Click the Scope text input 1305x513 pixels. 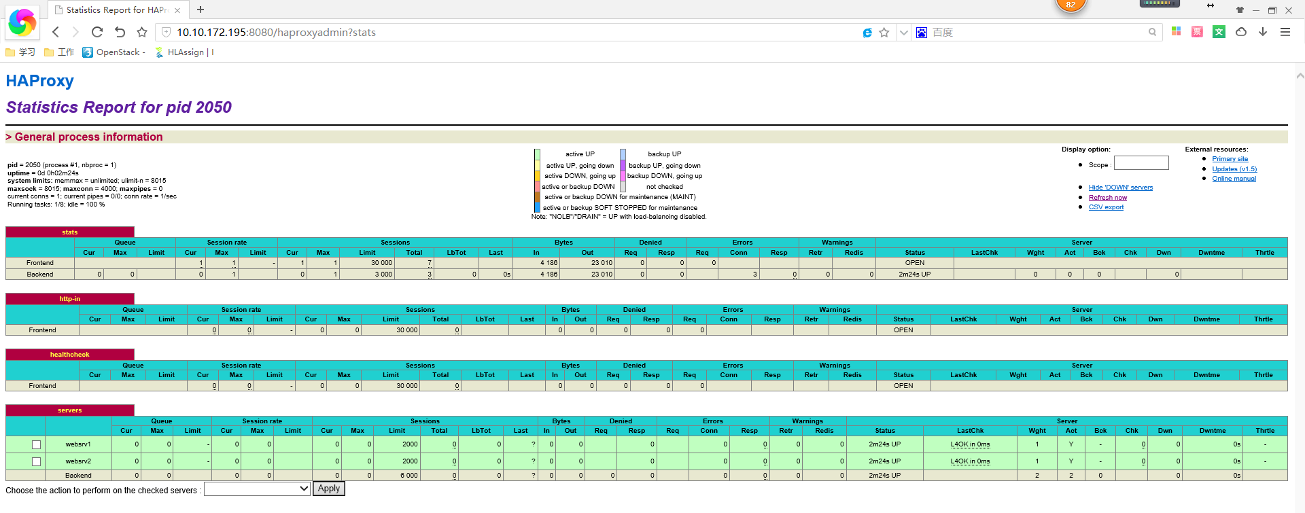click(1141, 163)
